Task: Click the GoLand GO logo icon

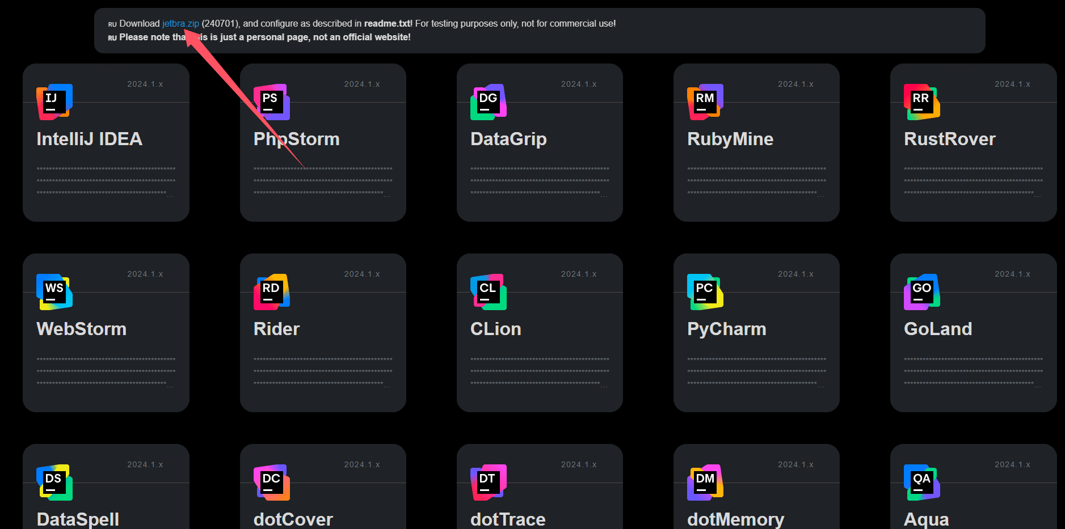Action: [x=922, y=292]
